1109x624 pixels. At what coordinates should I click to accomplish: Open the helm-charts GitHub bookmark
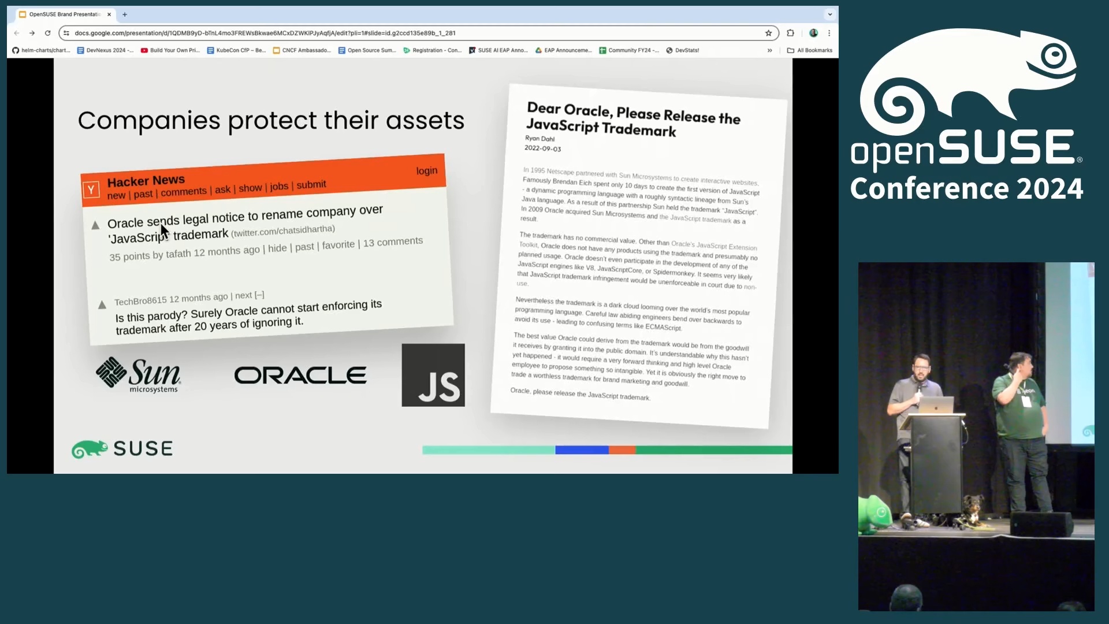41,50
